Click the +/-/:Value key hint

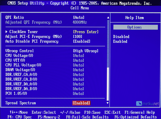70,112
